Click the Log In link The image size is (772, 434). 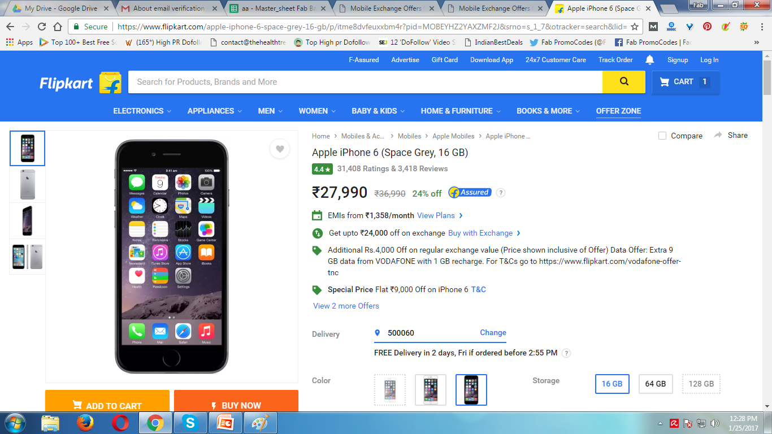[x=709, y=60]
